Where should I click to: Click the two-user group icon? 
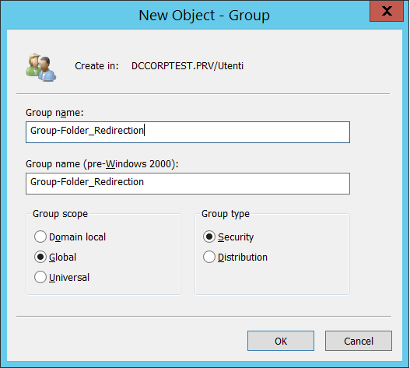40,68
